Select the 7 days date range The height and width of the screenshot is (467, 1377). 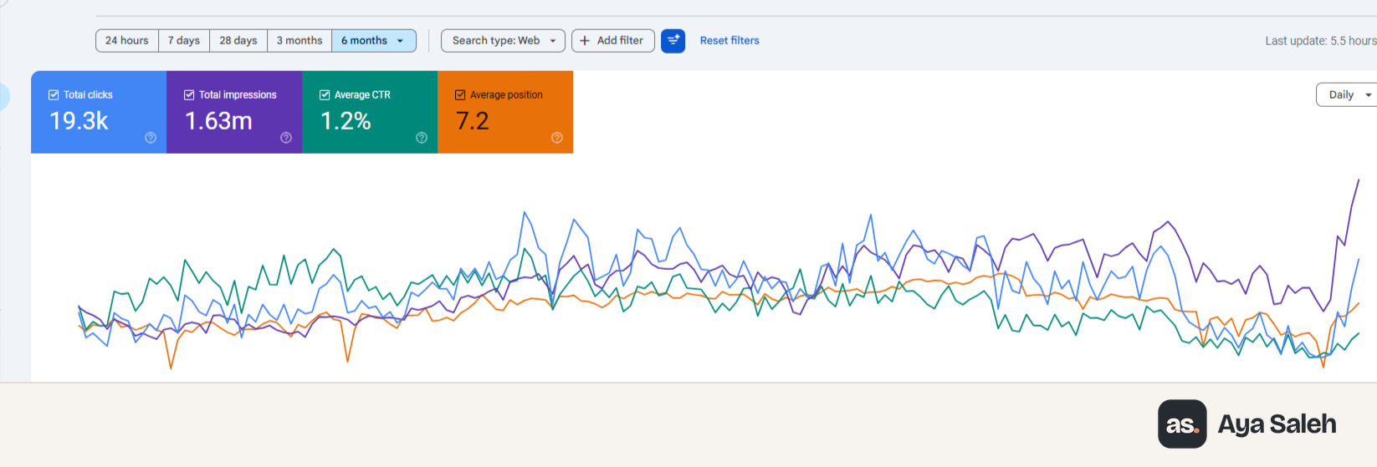point(184,40)
